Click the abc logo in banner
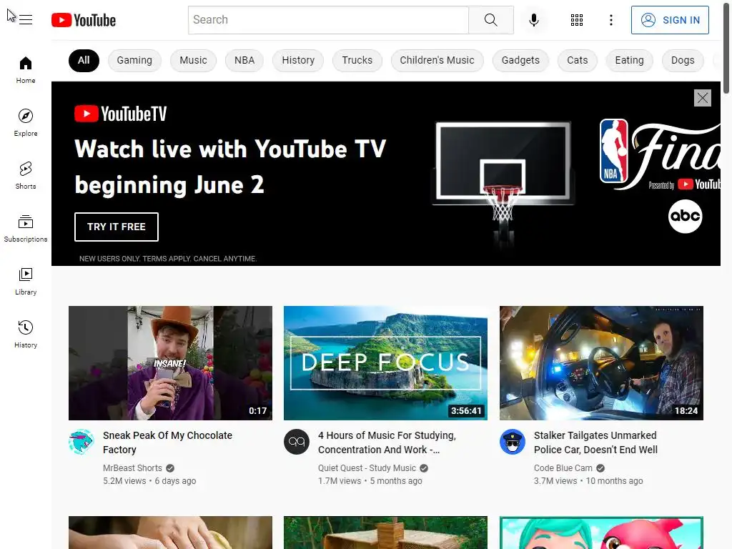Image resolution: width=732 pixels, height=549 pixels. tap(685, 216)
